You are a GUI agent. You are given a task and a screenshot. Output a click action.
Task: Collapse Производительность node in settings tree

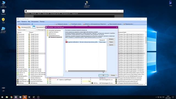click(54, 35)
